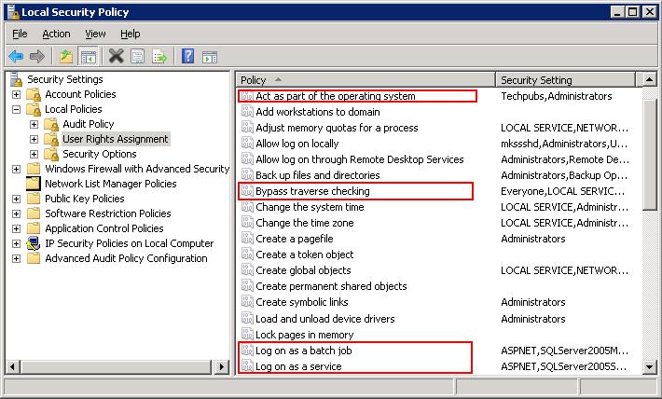
Task: Sort by the Security Setting column header
Action: (x=565, y=80)
